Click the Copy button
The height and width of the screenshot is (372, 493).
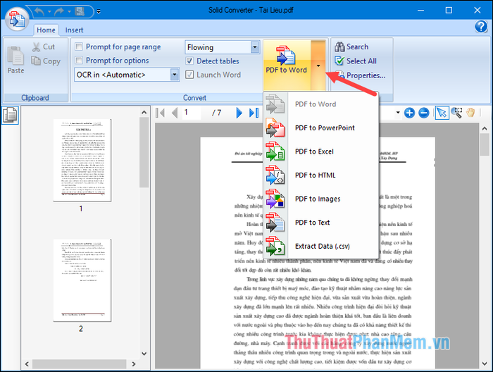(x=46, y=61)
